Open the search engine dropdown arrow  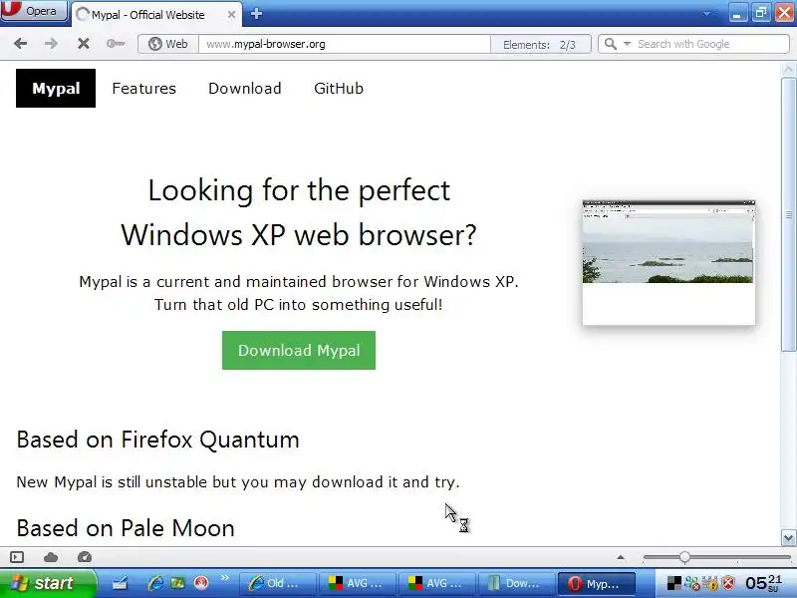coord(628,44)
